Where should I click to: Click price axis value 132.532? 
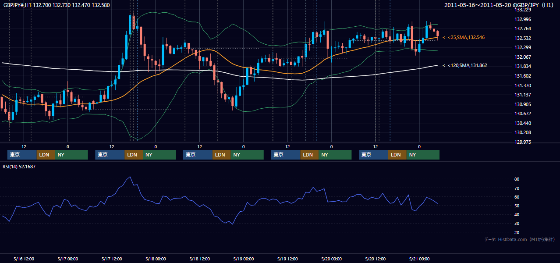(x=522, y=38)
